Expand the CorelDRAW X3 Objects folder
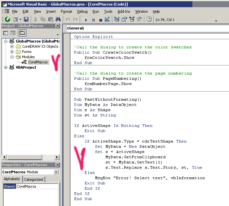 pos(12,46)
